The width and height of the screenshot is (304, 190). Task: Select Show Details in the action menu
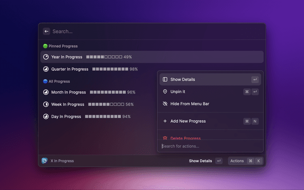point(182,79)
